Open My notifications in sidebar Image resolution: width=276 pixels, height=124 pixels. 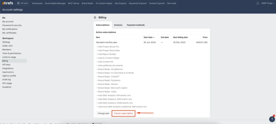pos(10,29)
